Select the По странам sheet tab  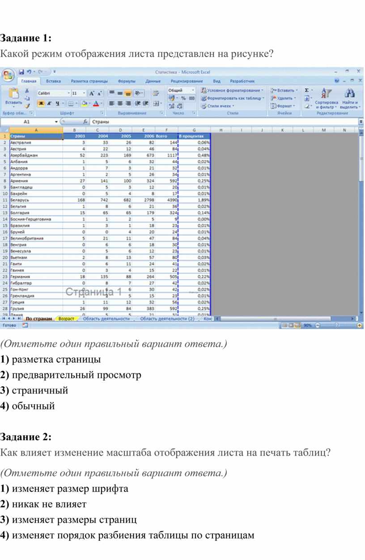pyautogui.click(x=39, y=319)
